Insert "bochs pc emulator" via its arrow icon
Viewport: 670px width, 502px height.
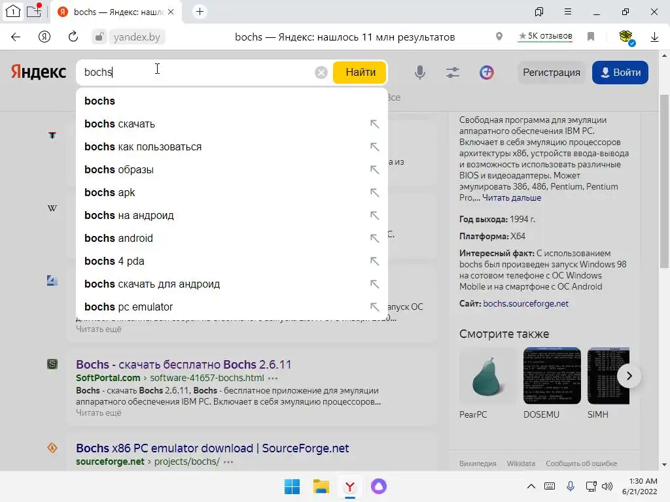[374, 307]
